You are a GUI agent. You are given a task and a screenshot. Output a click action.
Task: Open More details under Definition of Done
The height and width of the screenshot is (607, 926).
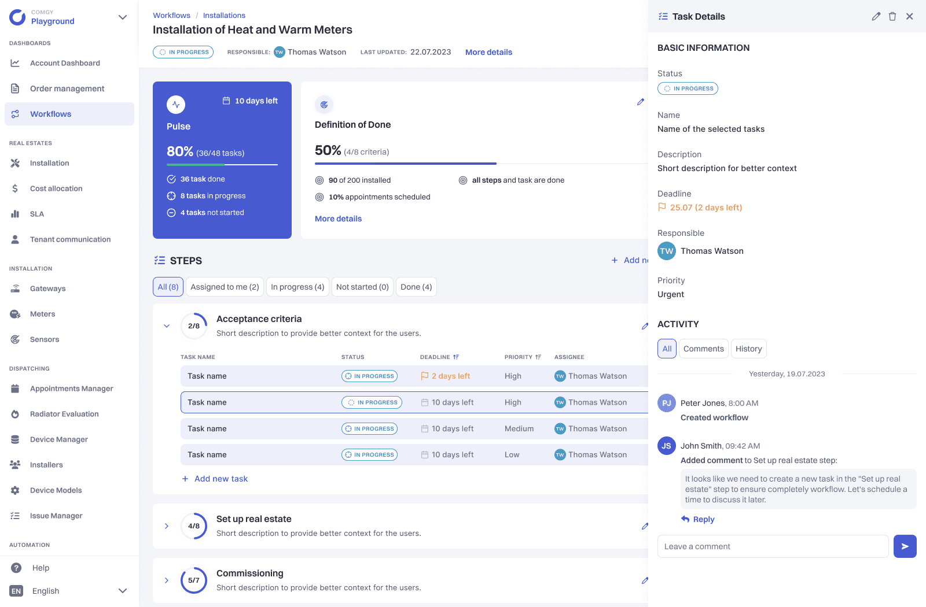tap(338, 219)
